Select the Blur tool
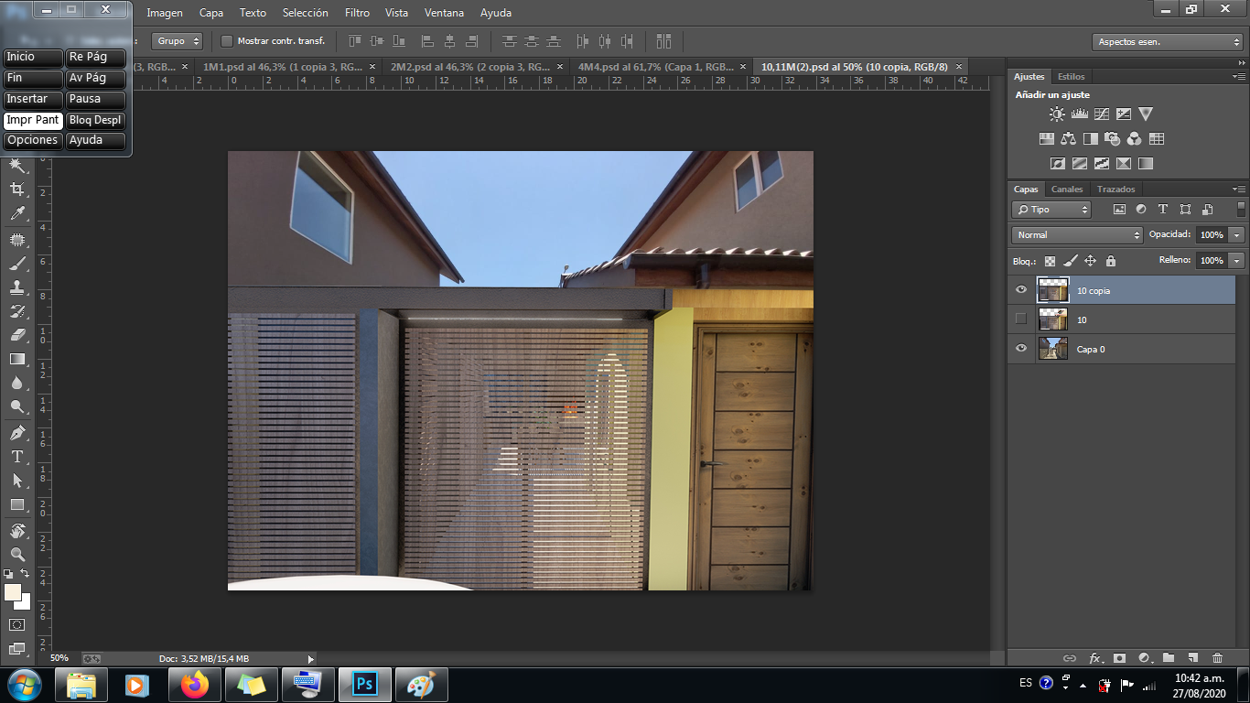Viewport: 1250px width, 703px height. (17, 383)
